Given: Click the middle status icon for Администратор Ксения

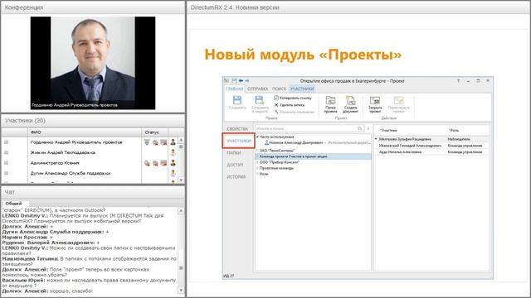Looking at the screenshot, I should [x=155, y=163].
